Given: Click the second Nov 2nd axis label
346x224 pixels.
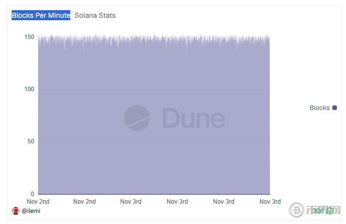Looking at the screenshot, I should coord(84,202).
